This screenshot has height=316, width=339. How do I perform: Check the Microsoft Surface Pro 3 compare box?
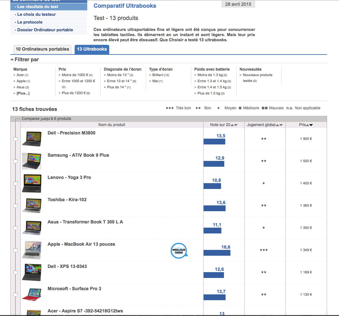click(x=16, y=295)
